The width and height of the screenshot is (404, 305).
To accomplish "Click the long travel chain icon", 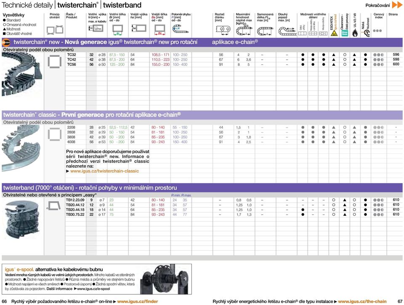I will click(x=287, y=31).
